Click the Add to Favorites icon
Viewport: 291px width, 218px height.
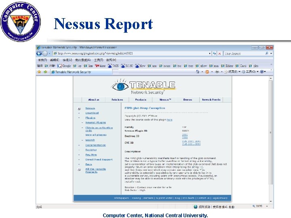pyautogui.click(x=45, y=72)
